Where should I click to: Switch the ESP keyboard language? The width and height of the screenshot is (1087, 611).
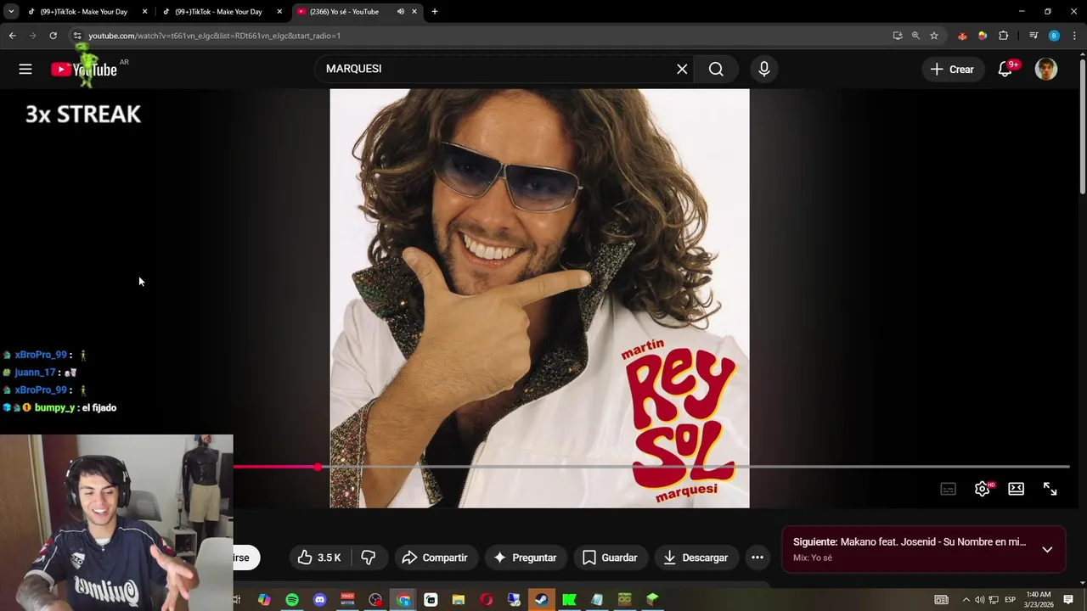click(1011, 600)
